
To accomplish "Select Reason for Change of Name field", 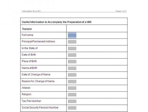I will pos(72,82).
